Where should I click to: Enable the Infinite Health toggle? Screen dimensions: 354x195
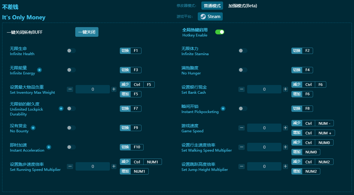point(71,51)
